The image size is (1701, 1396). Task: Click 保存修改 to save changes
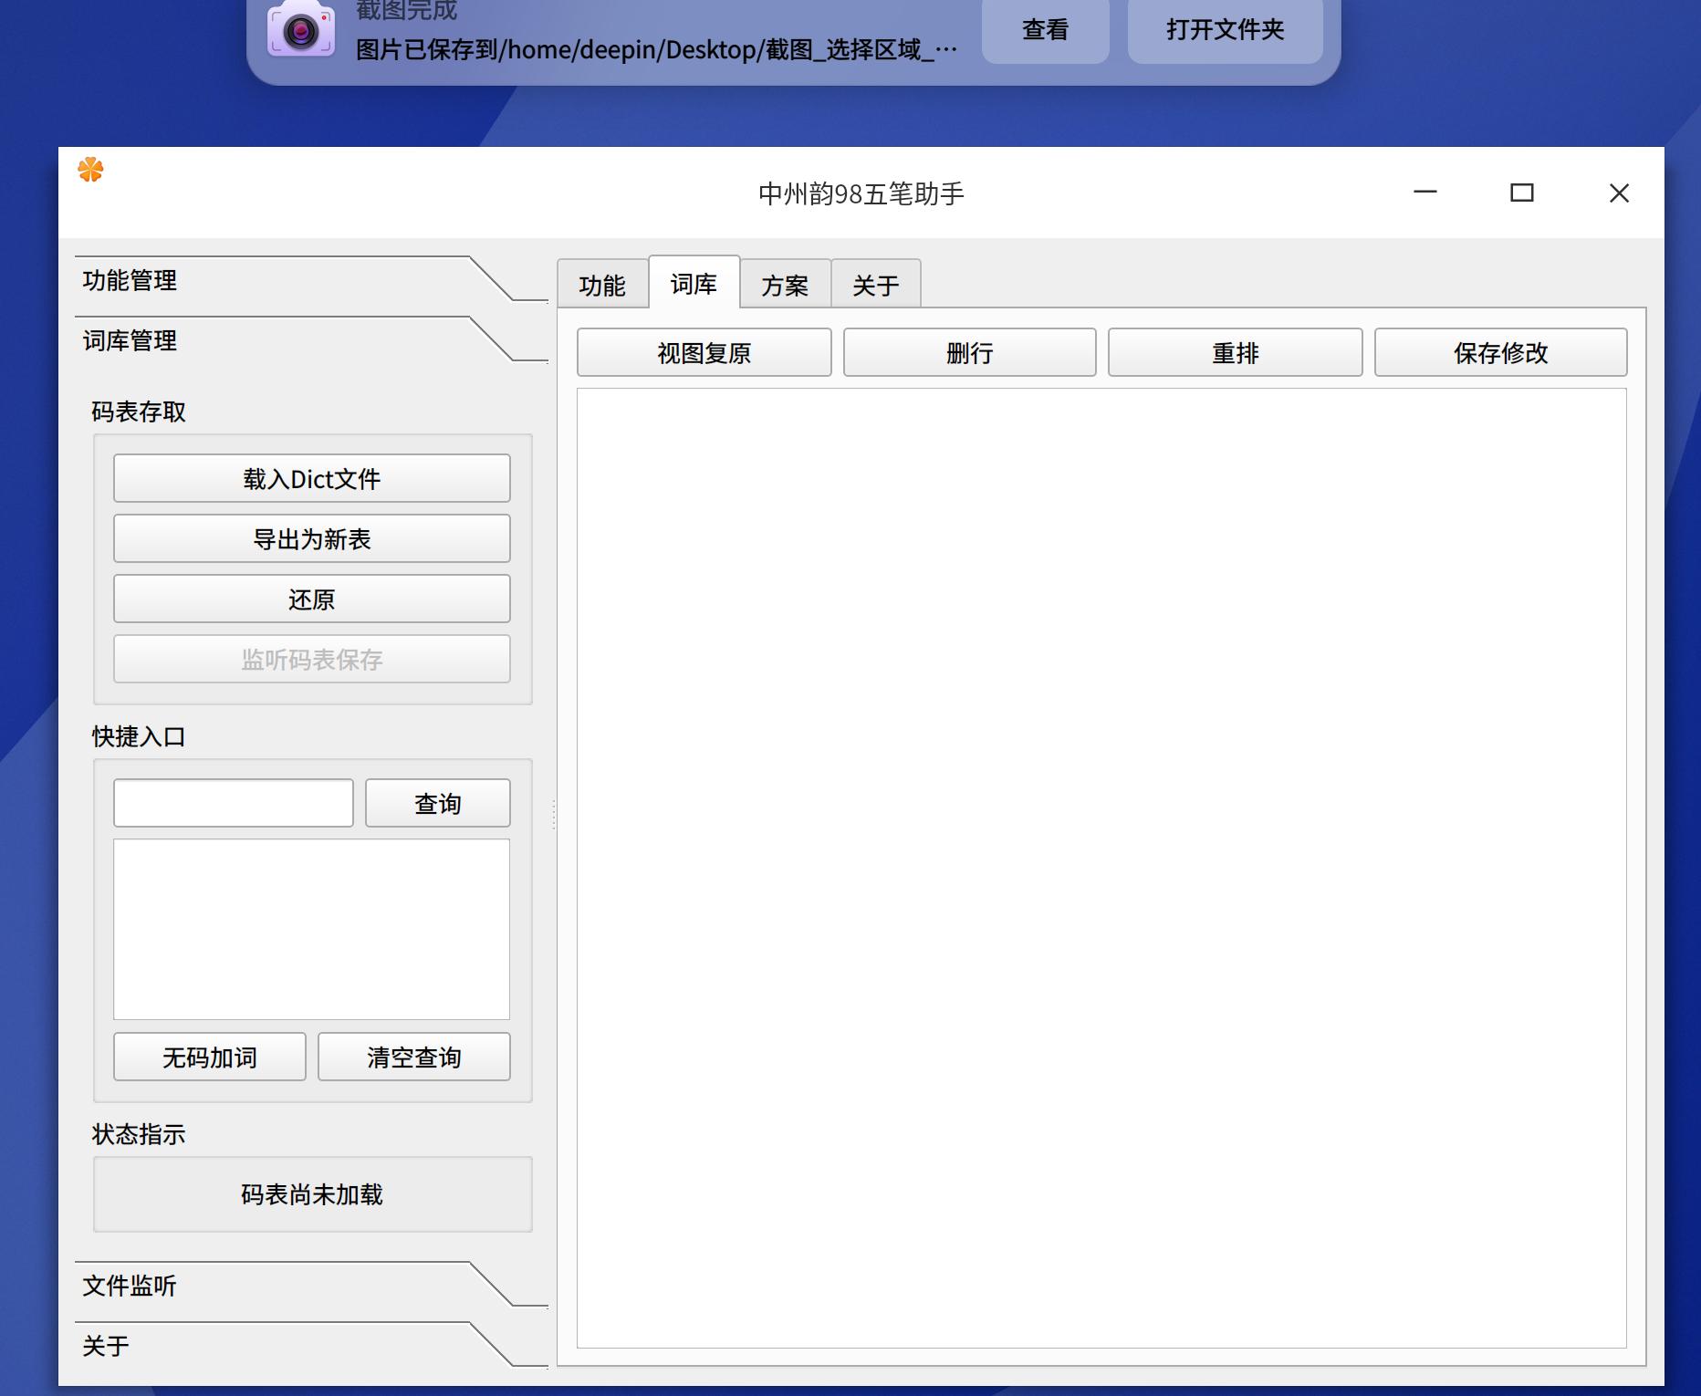tap(1500, 352)
